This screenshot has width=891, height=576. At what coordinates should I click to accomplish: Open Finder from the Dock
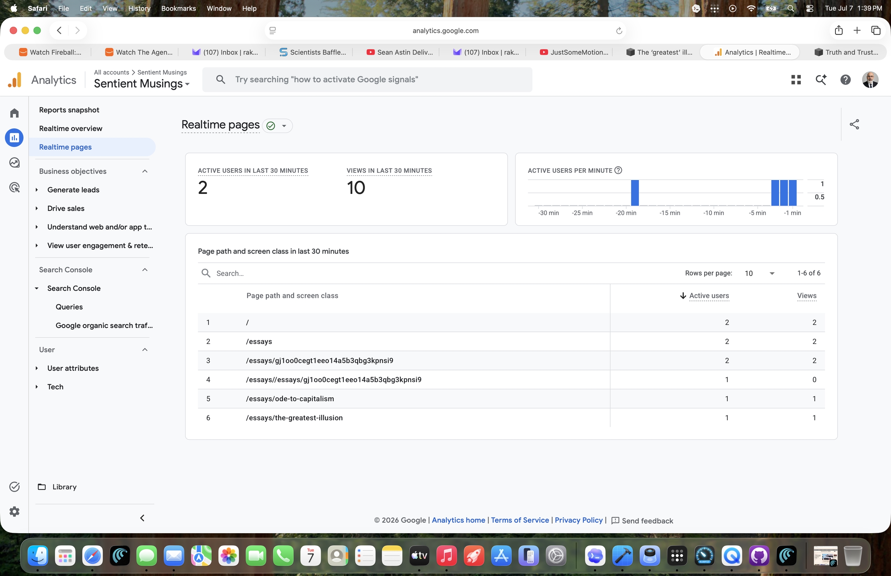(38, 556)
